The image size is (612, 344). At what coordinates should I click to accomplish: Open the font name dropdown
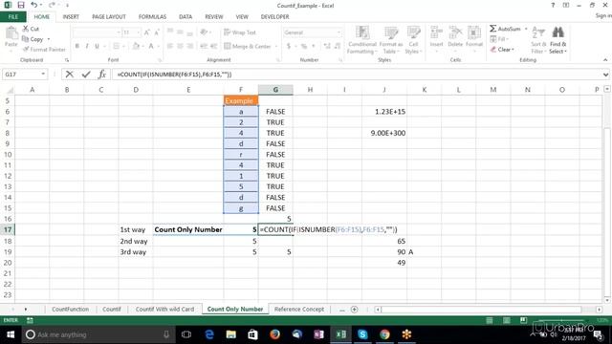(119, 32)
